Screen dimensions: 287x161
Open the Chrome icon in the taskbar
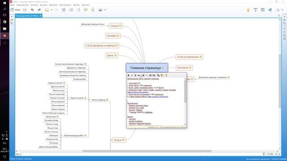[x=4, y=22]
